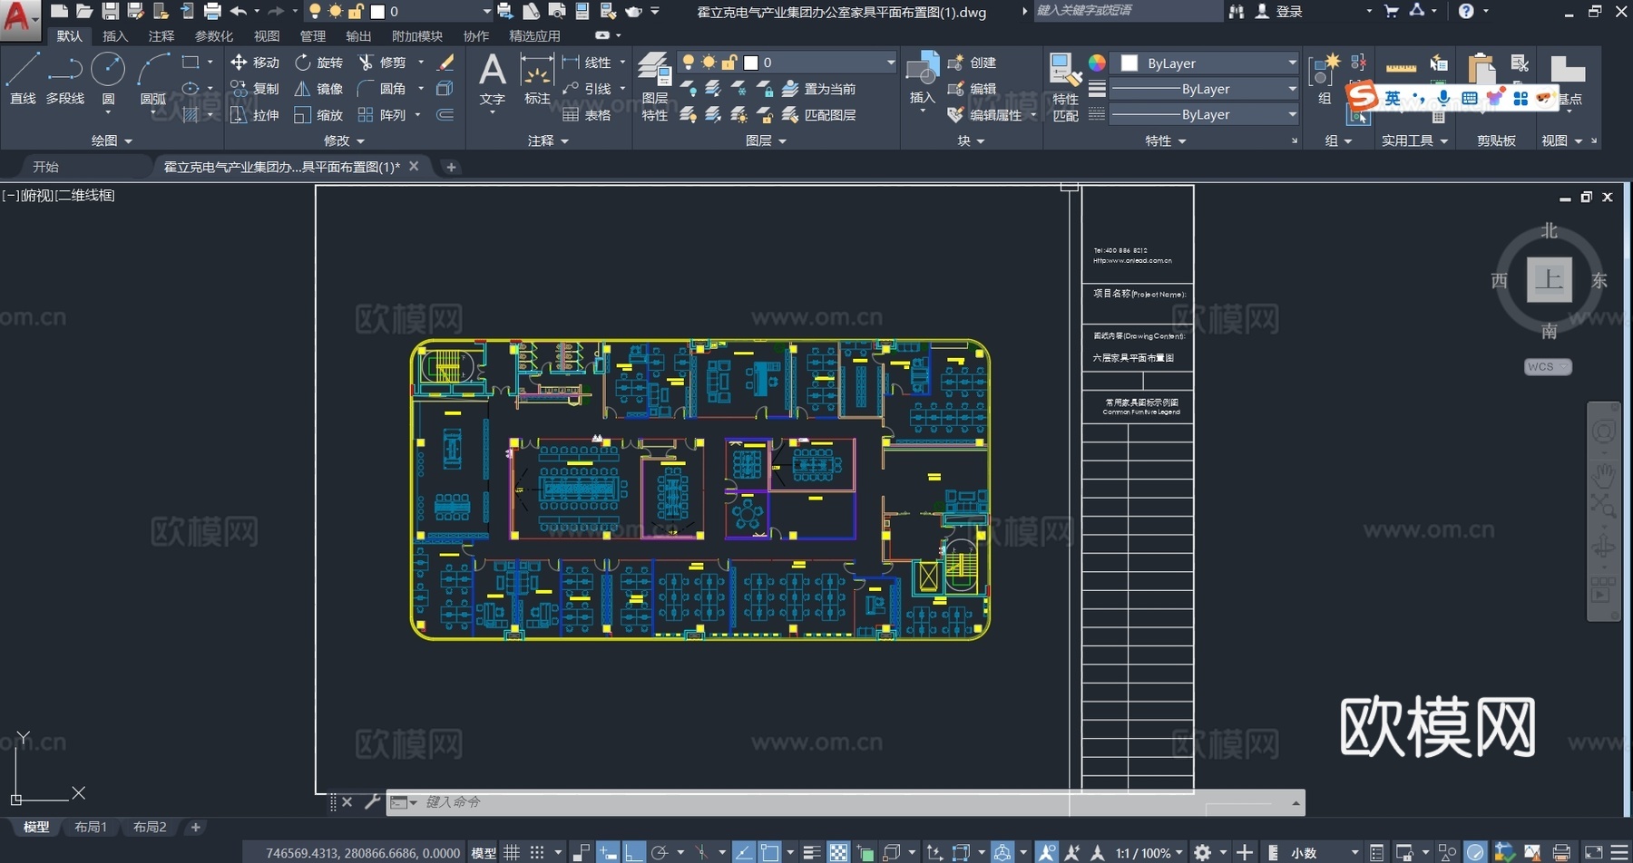Toggle grid display in status bar

(x=512, y=852)
